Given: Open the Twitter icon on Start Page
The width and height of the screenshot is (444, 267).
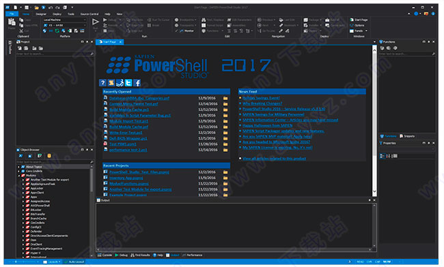Looking at the screenshot, I should click(128, 82).
